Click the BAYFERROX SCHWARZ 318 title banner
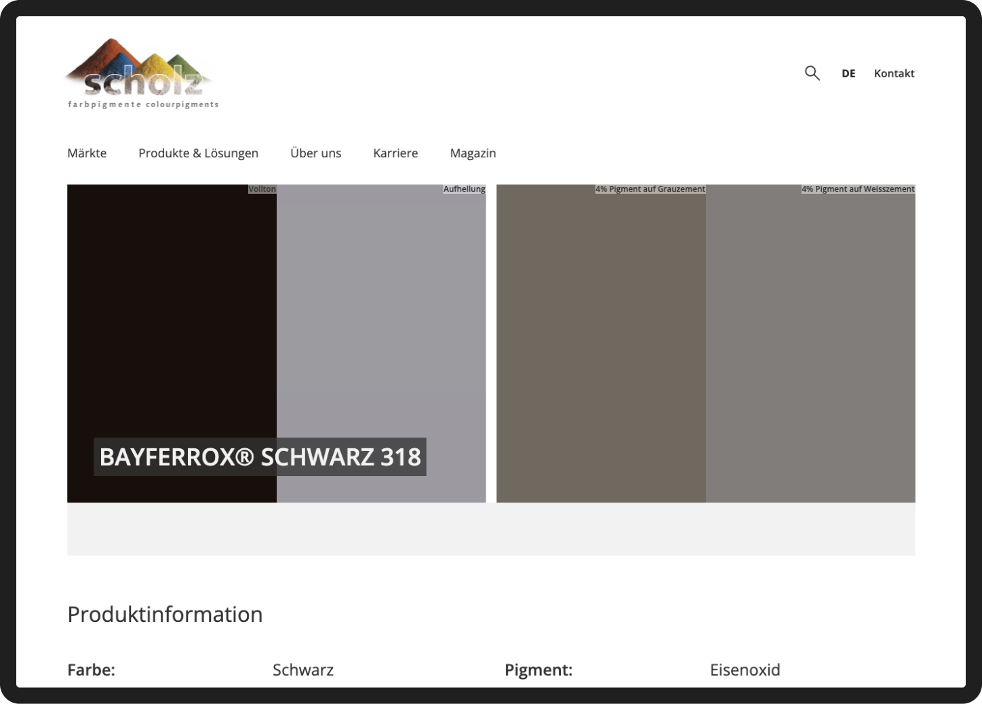982x704 pixels. 260,457
